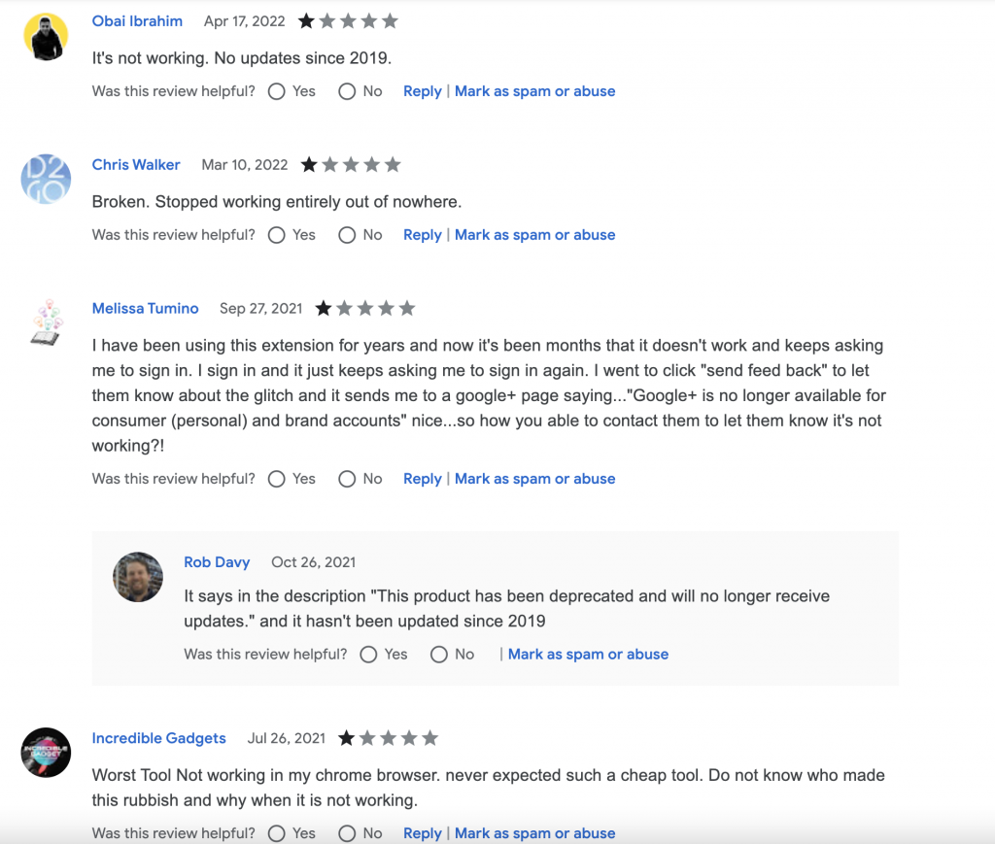Reply to Incredible Gadgets' review
995x844 pixels.
422,832
